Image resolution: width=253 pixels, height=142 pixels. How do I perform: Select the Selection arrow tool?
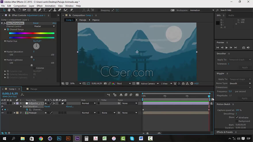tap(4, 10)
